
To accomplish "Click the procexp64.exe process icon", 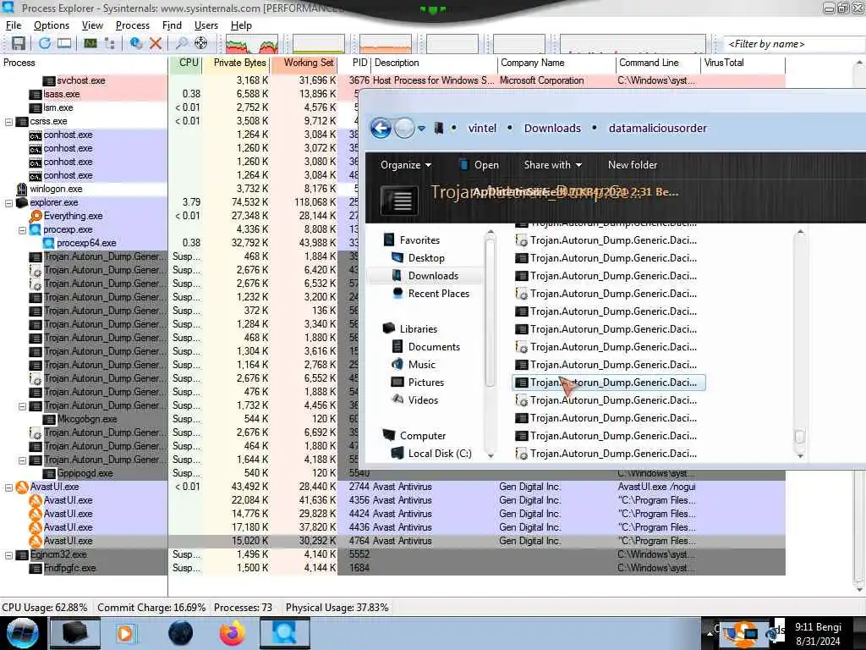I will click(x=48, y=243).
